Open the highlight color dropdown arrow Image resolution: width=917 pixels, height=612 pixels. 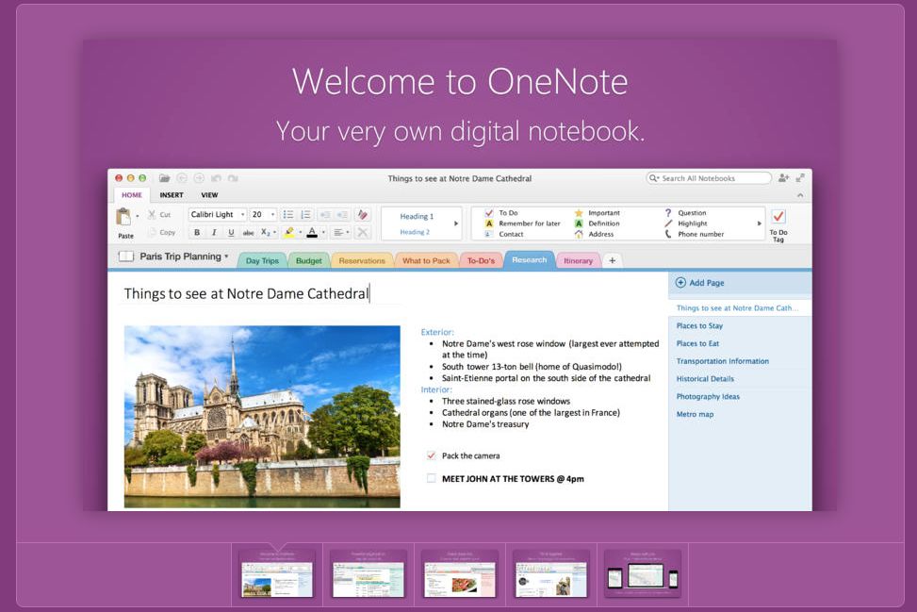(x=300, y=232)
